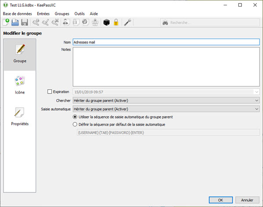Click the new database toolbar icon
263x207 pixels.
6,22
